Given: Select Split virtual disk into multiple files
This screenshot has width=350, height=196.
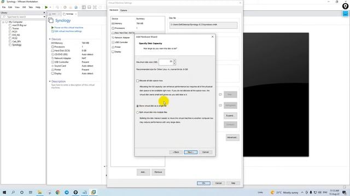Looking at the screenshot, I should (137, 113).
